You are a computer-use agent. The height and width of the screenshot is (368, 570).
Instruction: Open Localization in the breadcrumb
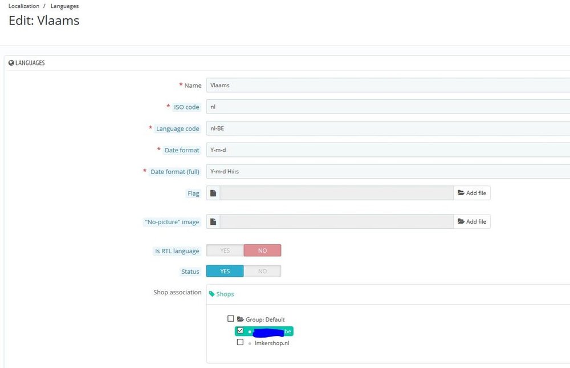click(x=24, y=6)
